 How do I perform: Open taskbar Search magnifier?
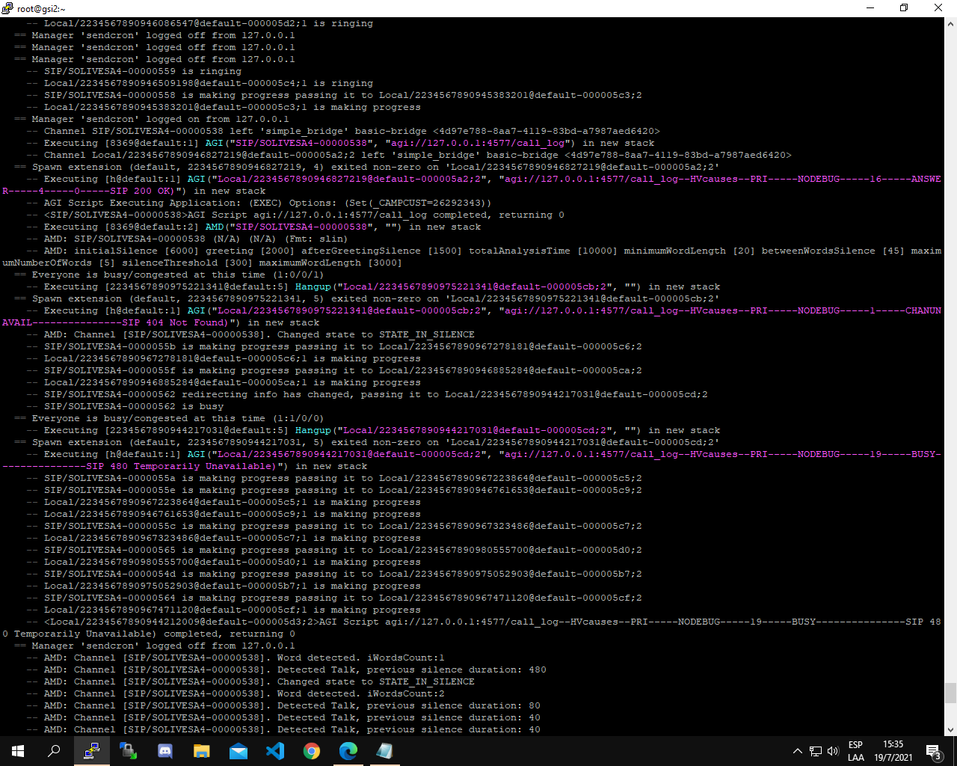click(54, 751)
